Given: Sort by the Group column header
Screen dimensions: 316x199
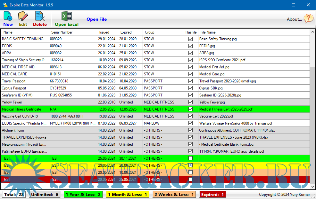Looking at the screenshot, I should tap(149, 32).
